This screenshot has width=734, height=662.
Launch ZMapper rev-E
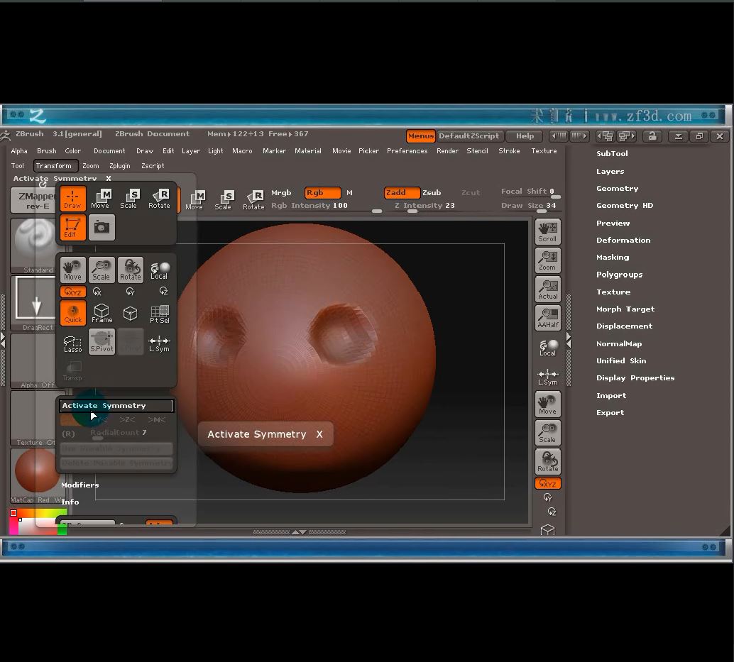pos(33,200)
